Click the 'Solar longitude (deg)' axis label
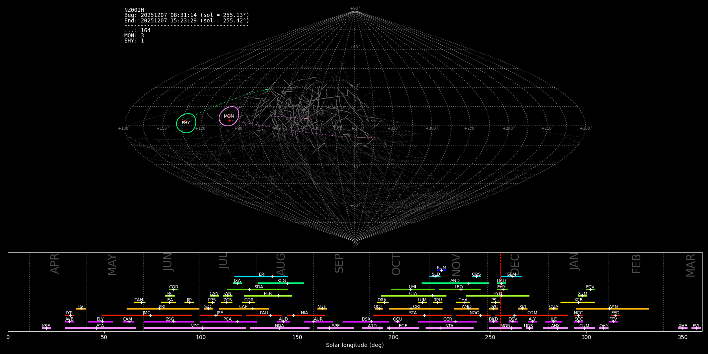 [x=355, y=345]
